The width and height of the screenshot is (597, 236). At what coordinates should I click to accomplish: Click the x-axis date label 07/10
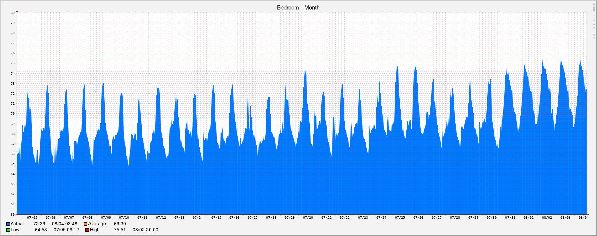pyautogui.click(x=124, y=218)
